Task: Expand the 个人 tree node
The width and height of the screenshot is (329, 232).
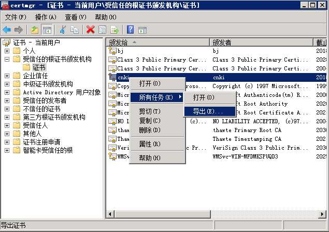Action: pyautogui.click(x=7, y=51)
